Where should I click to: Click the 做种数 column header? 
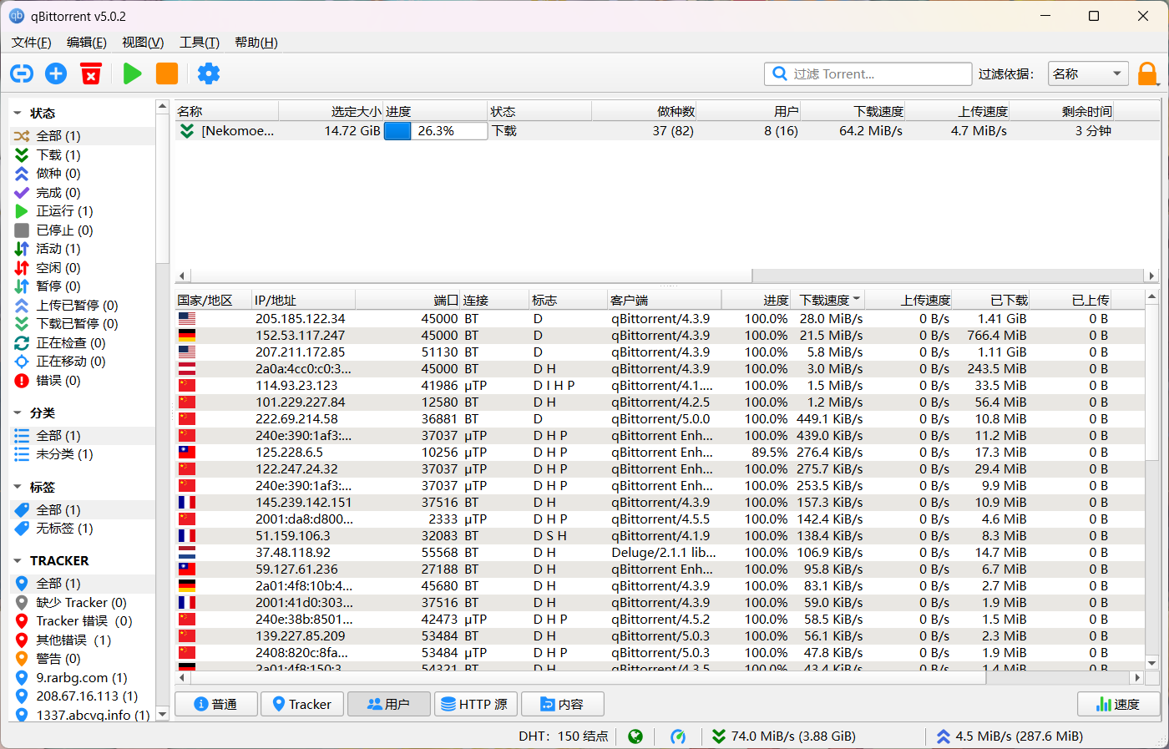(x=644, y=111)
